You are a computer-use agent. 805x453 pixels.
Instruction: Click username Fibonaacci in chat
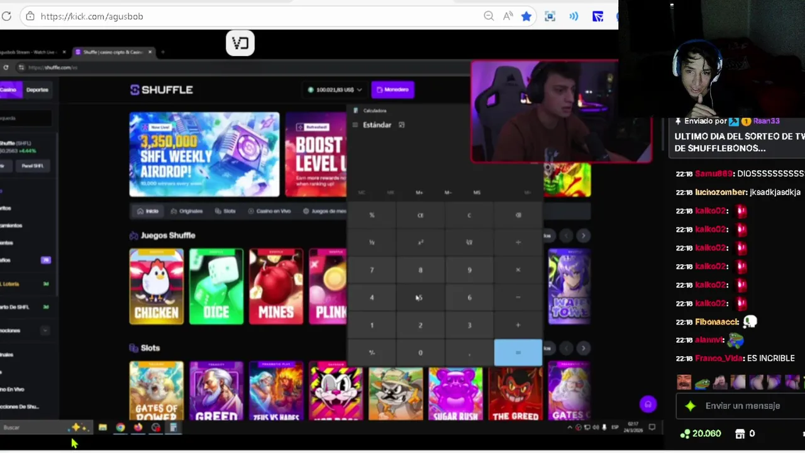(717, 322)
